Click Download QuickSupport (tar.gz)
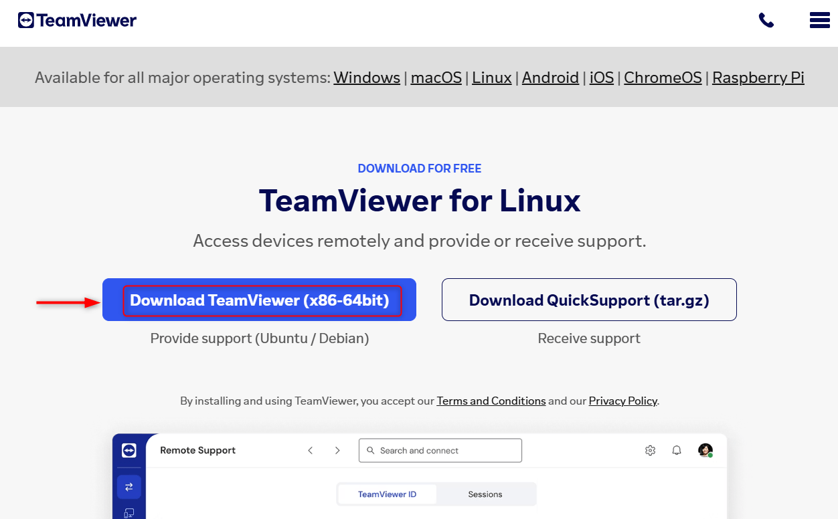Viewport: 838px width, 519px height. pos(589,300)
